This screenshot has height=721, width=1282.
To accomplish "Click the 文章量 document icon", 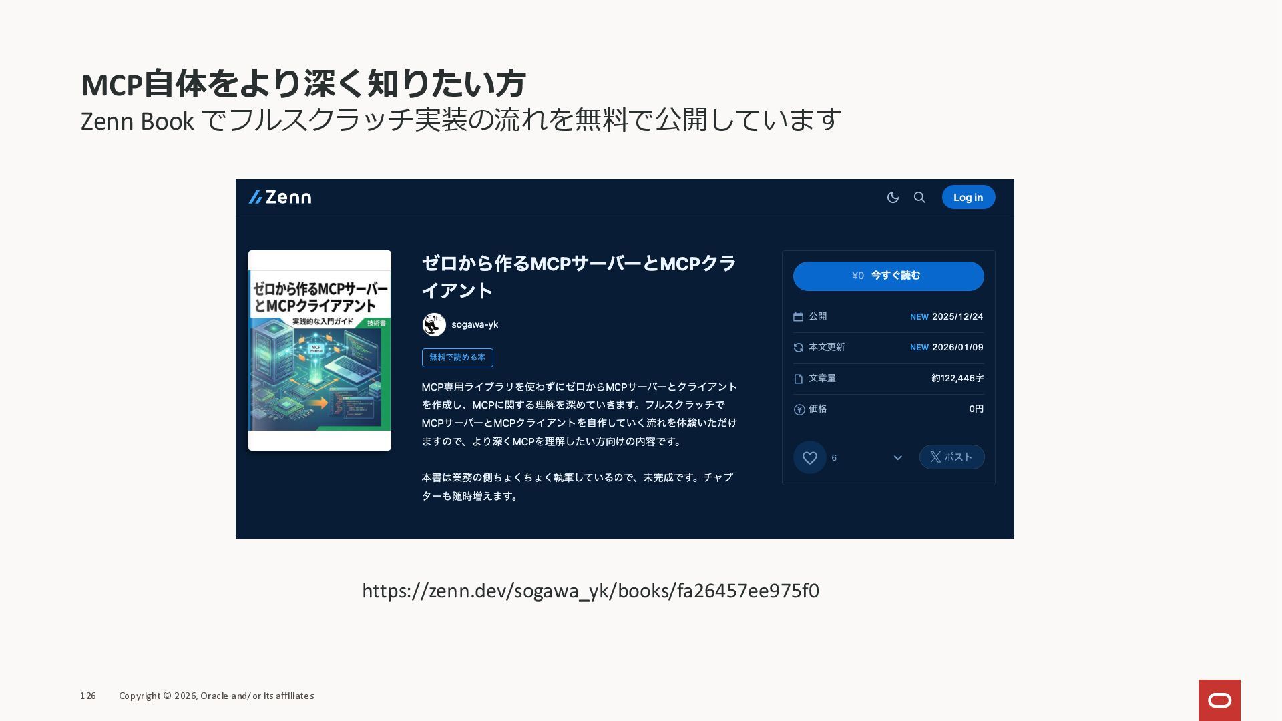I will [798, 379].
